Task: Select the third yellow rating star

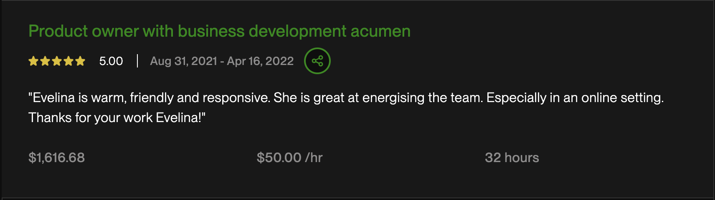Action: 57,62
